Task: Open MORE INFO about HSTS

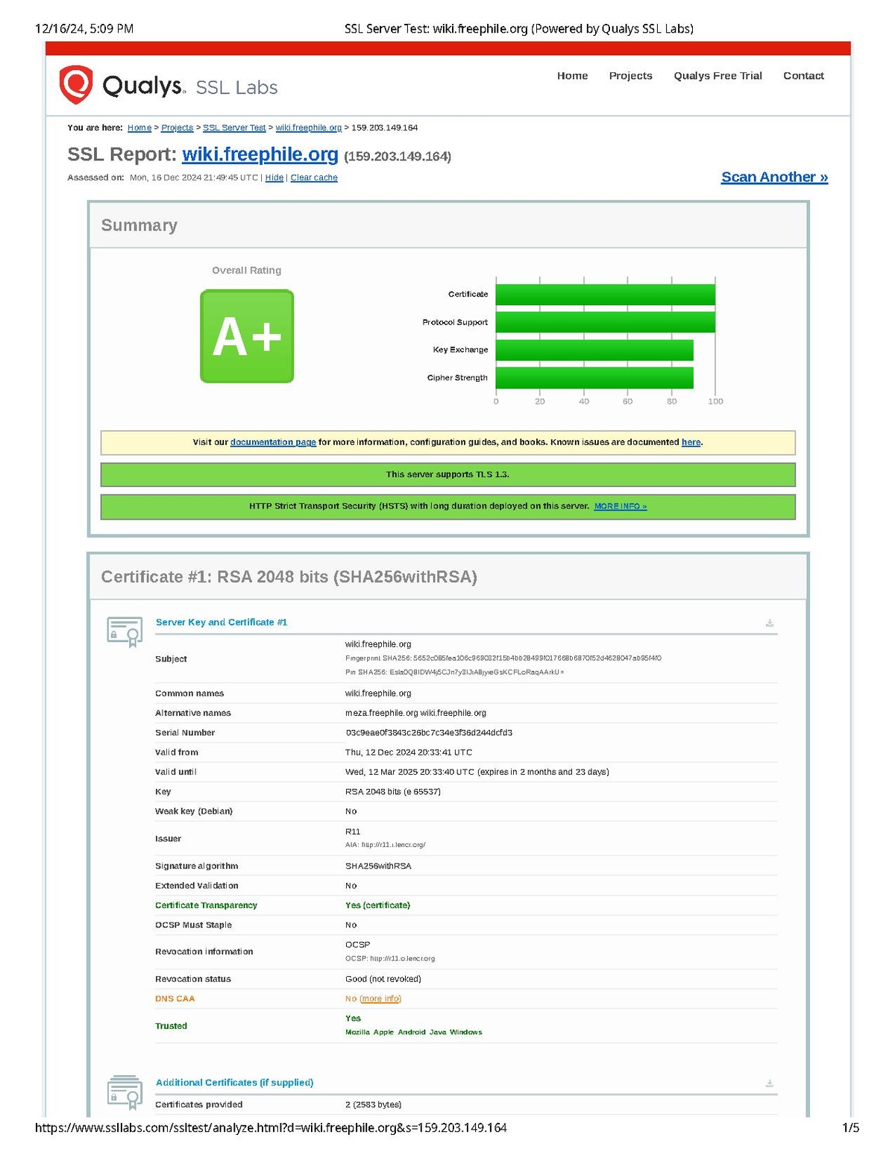Action: 621,506
